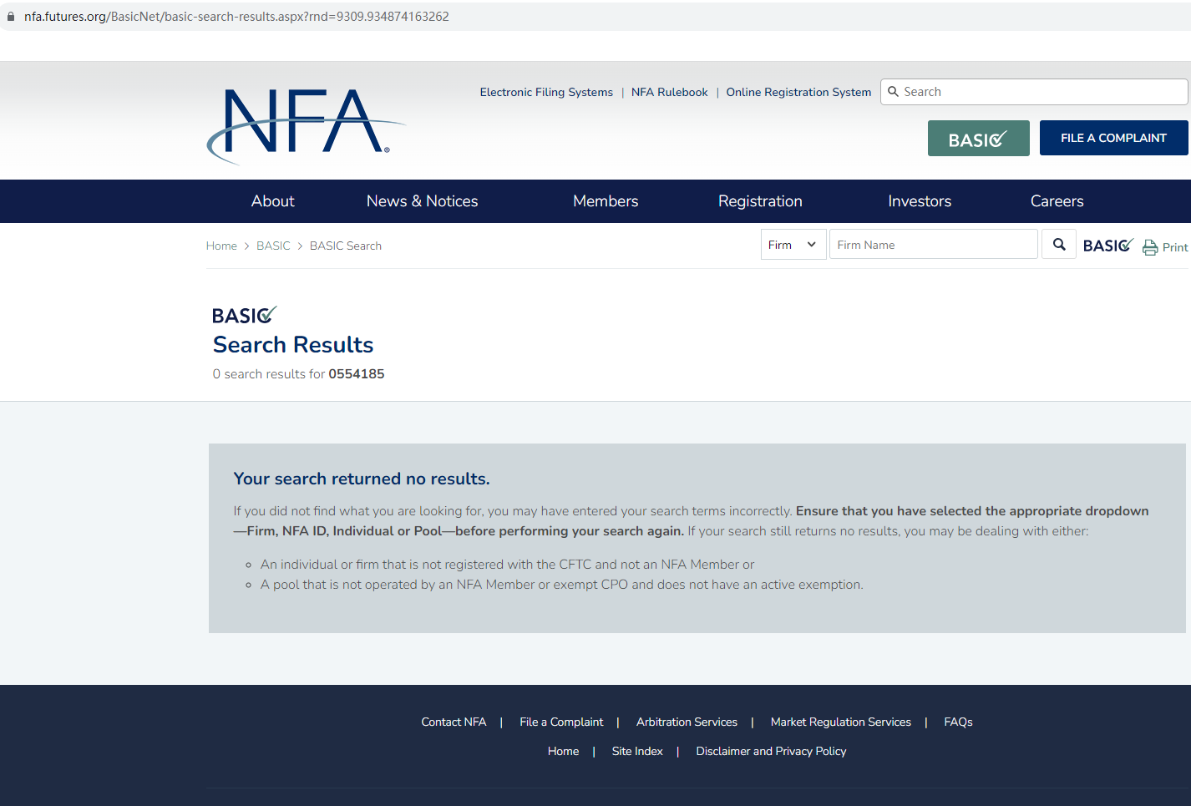1191x806 pixels.
Task: Open Site Index footer link
Action: pos(637,751)
